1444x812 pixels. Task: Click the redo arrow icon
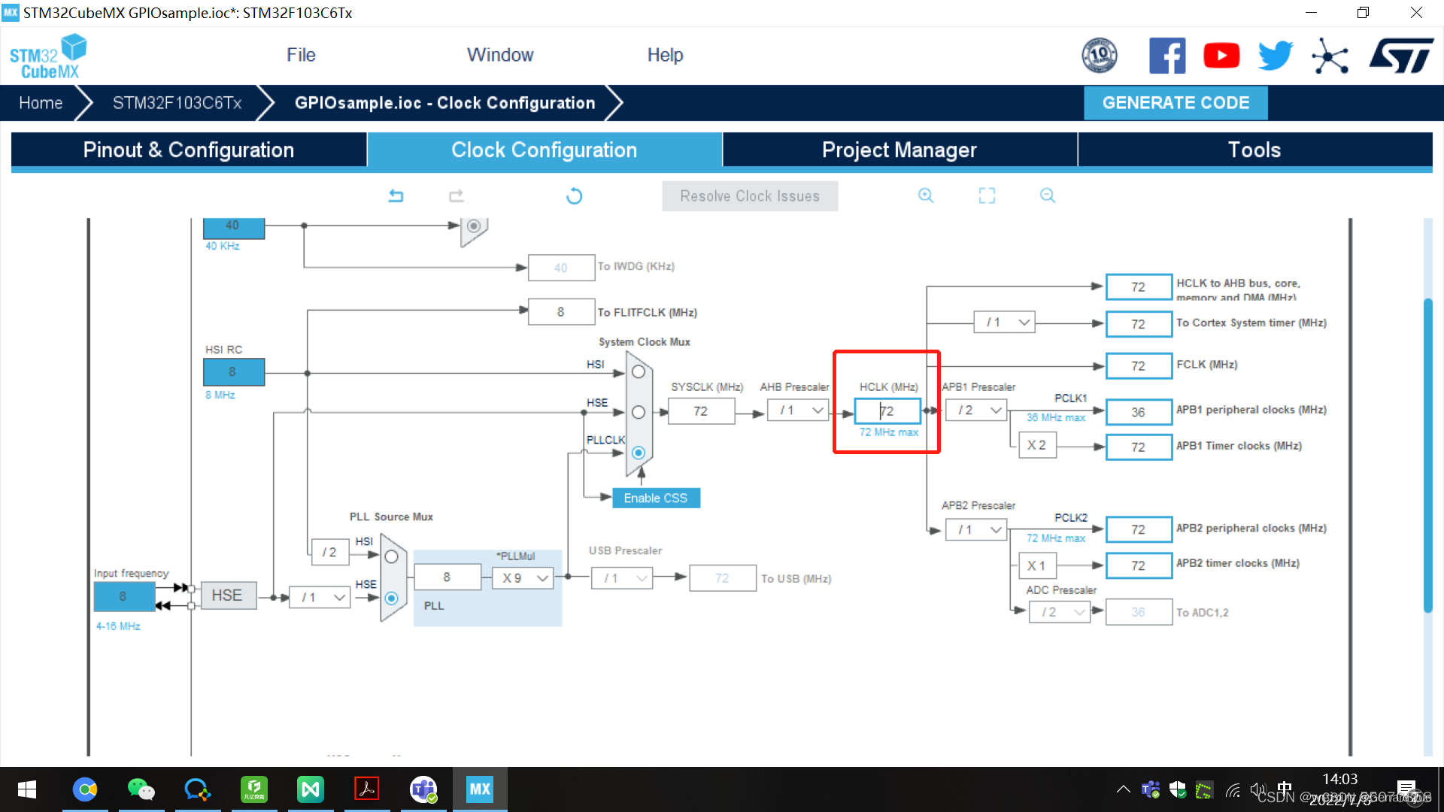(457, 196)
